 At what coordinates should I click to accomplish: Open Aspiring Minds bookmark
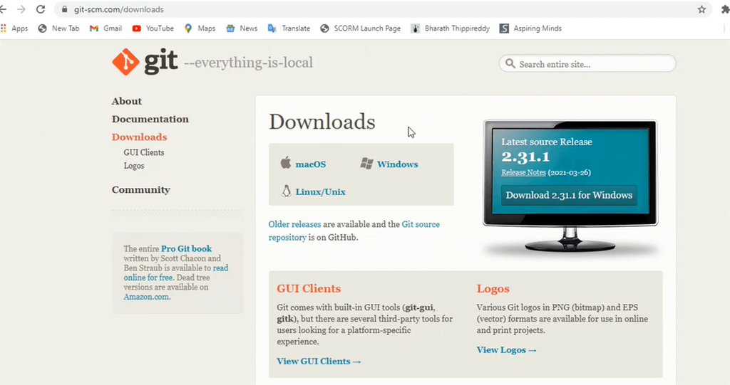530,28
